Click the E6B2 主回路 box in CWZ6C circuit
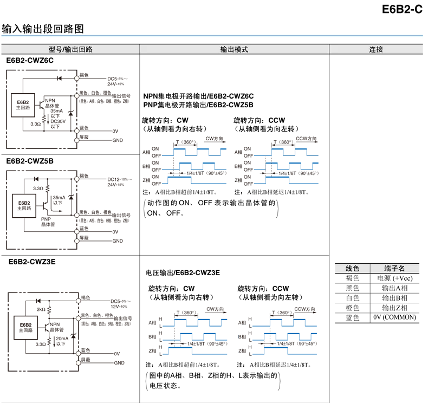The width and height of the screenshot is (428, 403). (23, 105)
